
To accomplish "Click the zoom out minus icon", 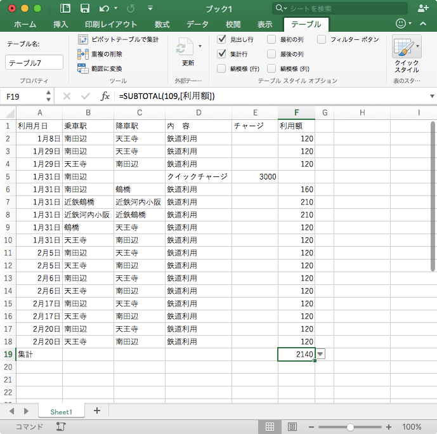I will coord(311,427).
